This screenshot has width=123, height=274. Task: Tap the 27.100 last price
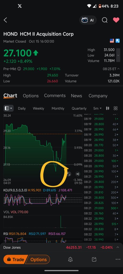click(17, 53)
